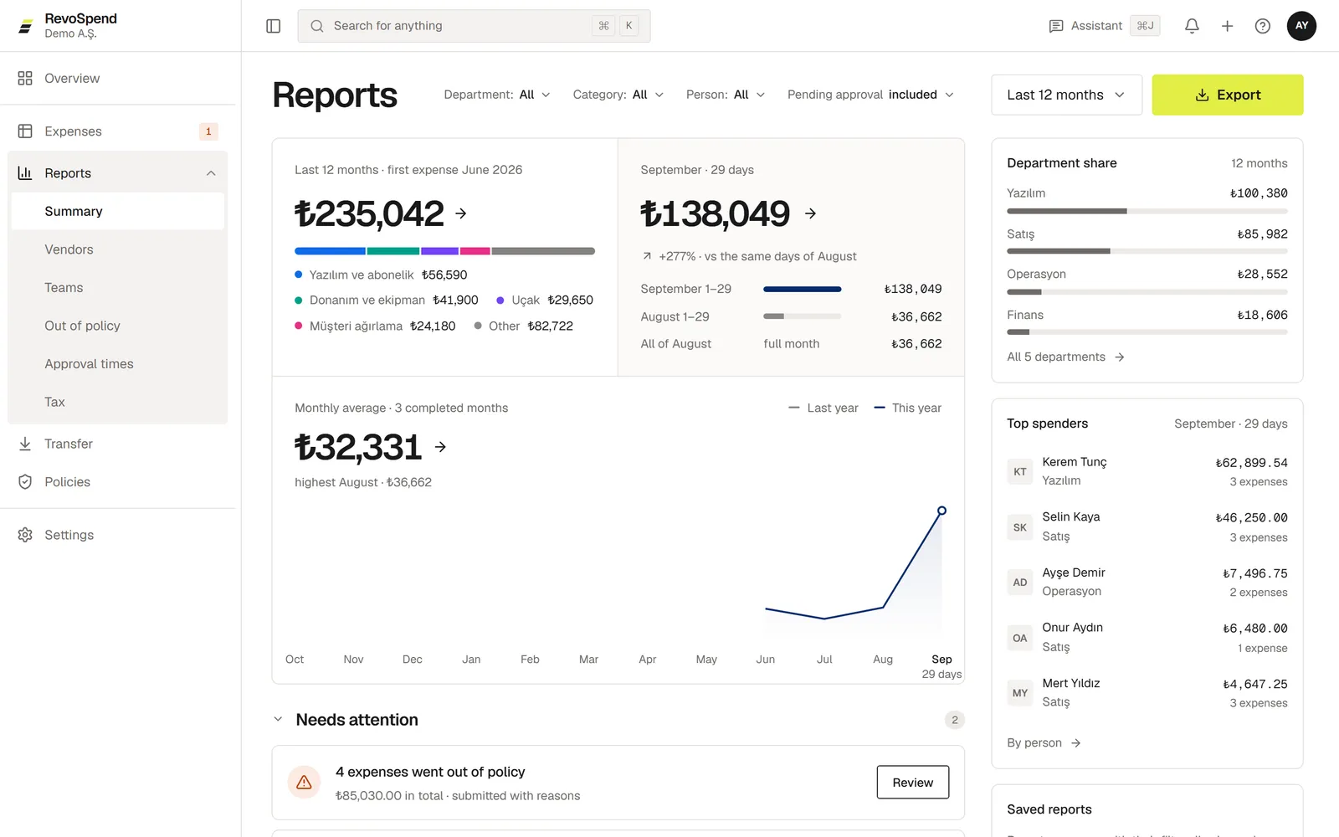Collapse the Reports sidebar section
This screenshot has height=837, width=1339.
(211, 173)
